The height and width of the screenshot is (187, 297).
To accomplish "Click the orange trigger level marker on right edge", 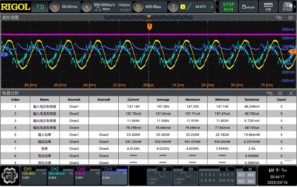I will (x=293, y=51).
